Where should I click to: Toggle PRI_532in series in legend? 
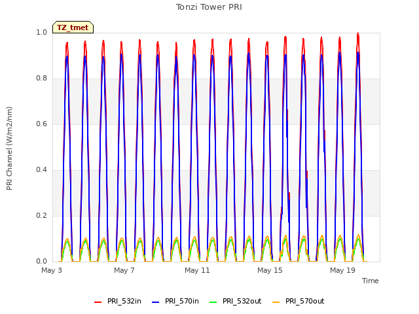point(118,301)
